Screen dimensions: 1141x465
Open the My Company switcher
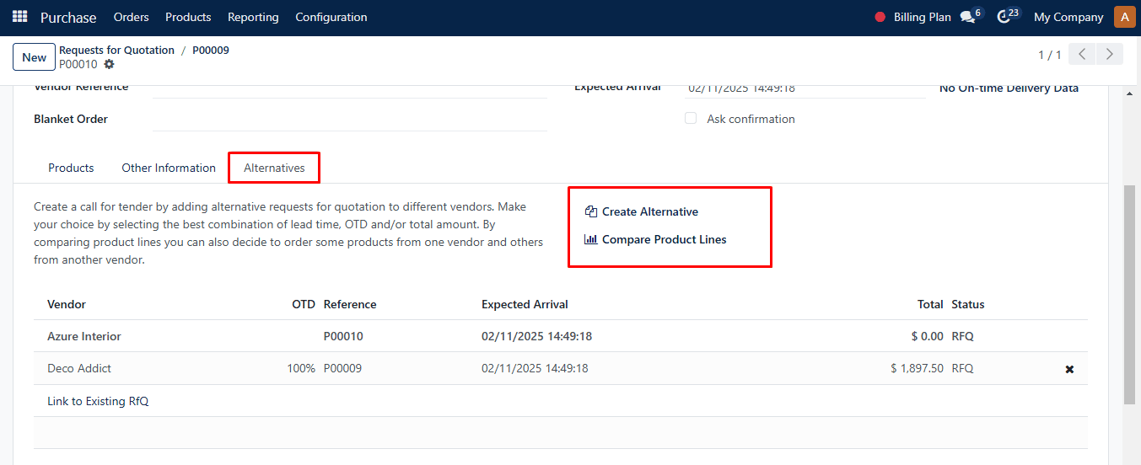(1068, 17)
